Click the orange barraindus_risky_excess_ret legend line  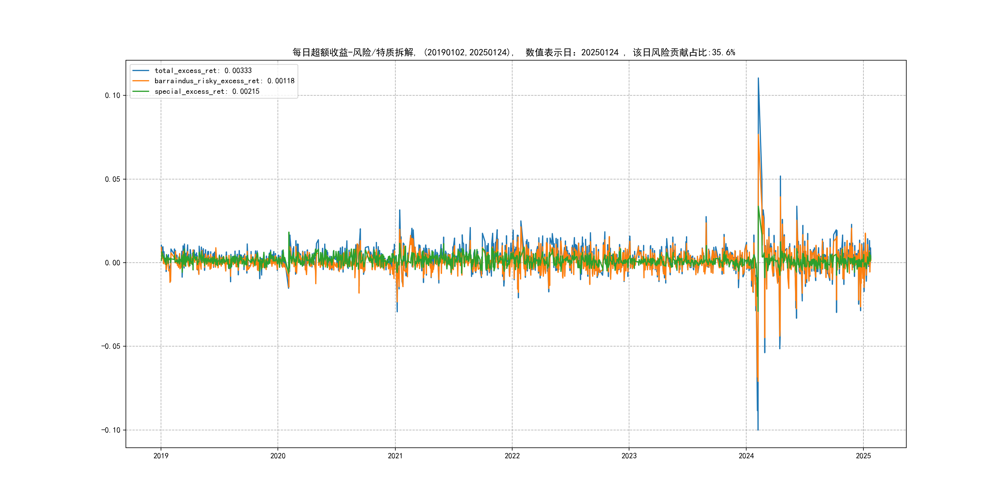coord(141,81)
